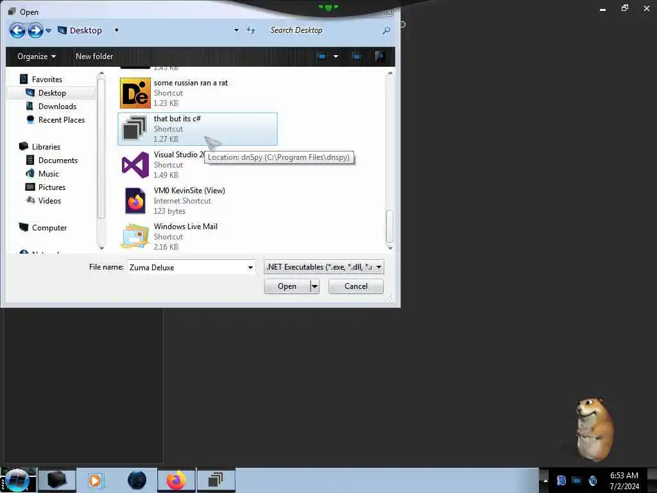Click the File name input box
The height and width of the screenshot is (493, 657).
187,267
